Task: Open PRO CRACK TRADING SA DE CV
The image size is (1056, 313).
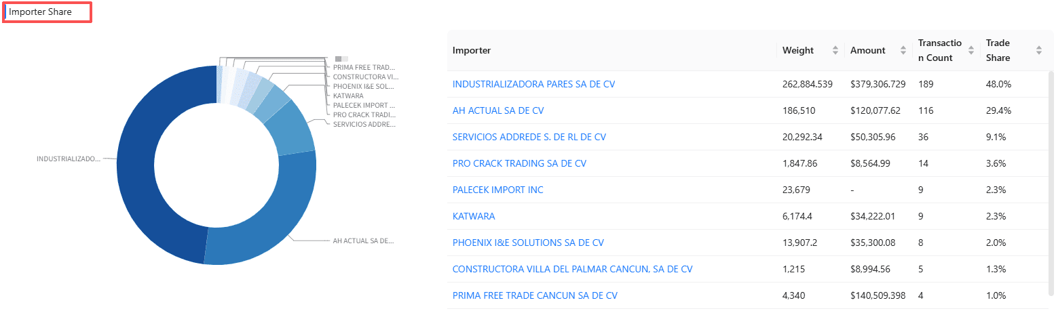Action: (519, 163)
